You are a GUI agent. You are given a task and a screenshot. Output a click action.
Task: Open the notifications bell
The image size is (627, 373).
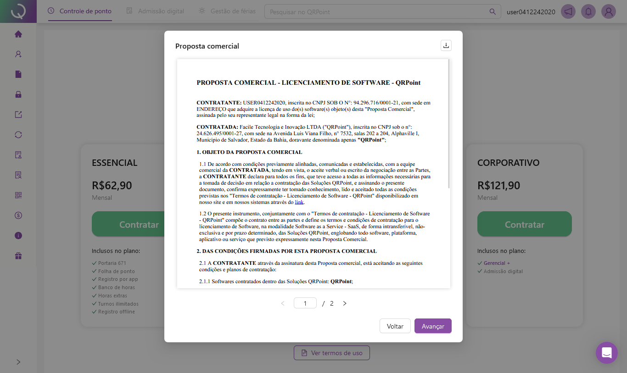[x=588, y=11]
